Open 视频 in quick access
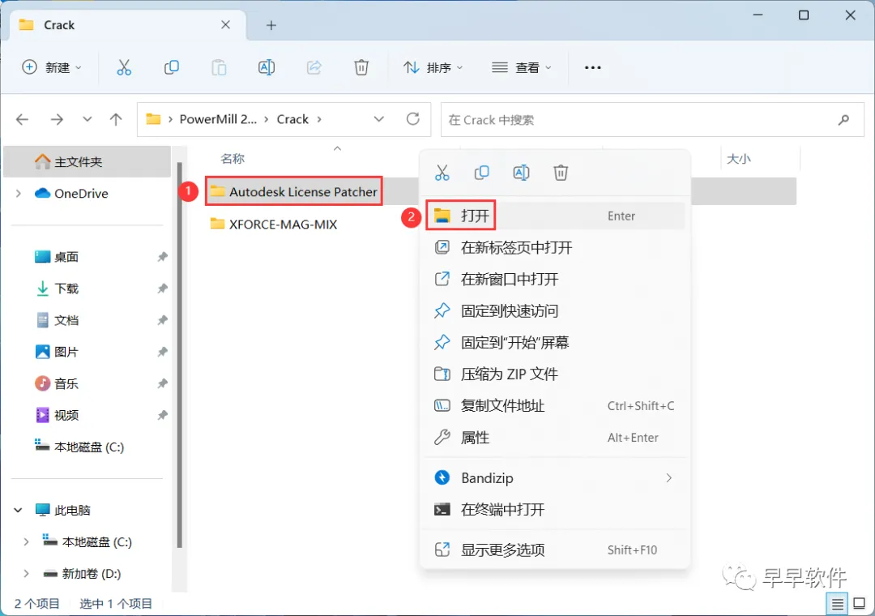This screenshot has height=616, width=875. pos(56,416)
